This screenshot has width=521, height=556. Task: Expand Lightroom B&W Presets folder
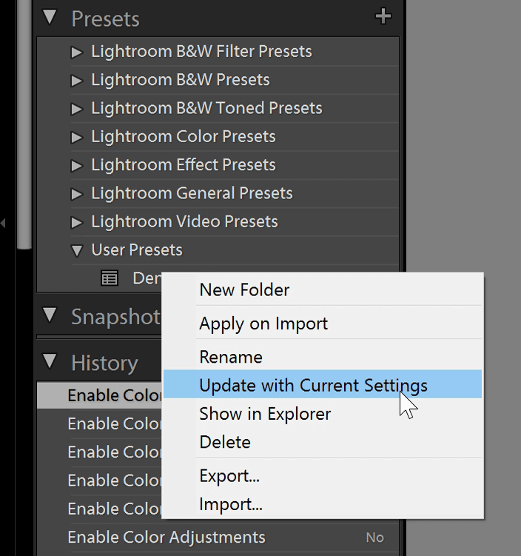pyautogui.click(x=76, y=81)
